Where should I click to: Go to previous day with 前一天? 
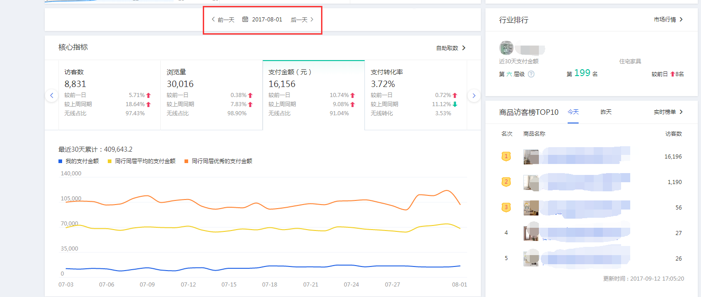(x=223, y=20)
